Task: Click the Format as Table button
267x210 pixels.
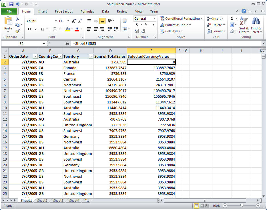Action: click(x=175, y=25)
